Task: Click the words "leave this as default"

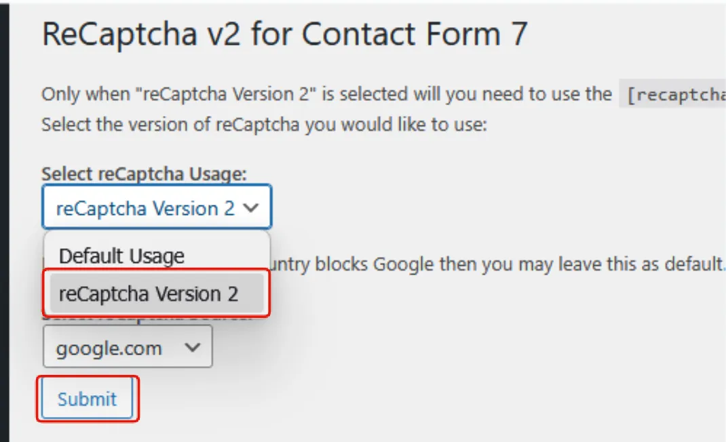Action: [650, 264]
